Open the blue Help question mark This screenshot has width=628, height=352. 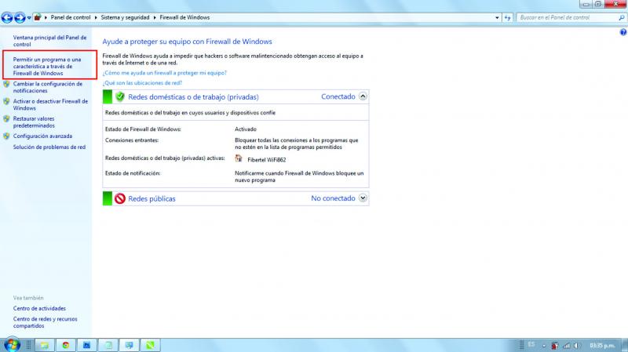pos(623,32)
